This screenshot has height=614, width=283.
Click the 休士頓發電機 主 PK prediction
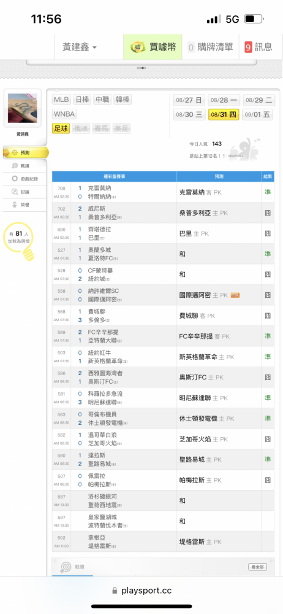[206, 419]
